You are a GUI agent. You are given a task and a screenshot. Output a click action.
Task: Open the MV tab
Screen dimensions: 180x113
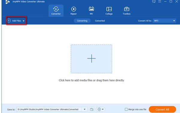click(x=91, y=11)
